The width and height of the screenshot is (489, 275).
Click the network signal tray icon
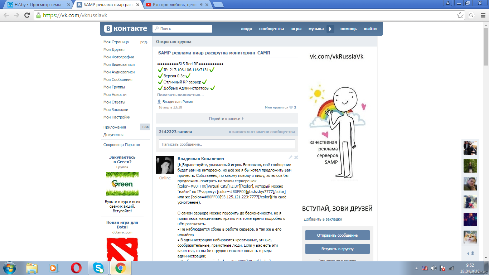pyautogui.click(x=451, y=268)
